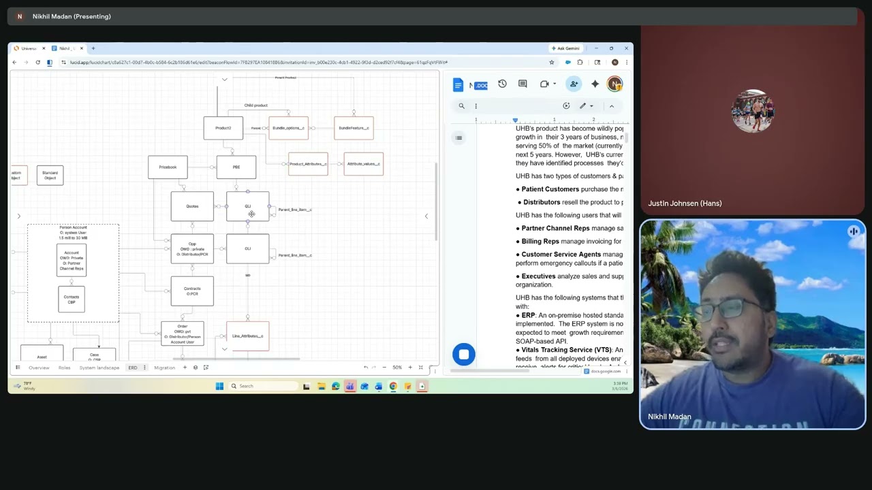The height and width of the screenshot is (490, 872).
Task: Zoom in the Lucidchart canvas
Action: coord(409,367)
